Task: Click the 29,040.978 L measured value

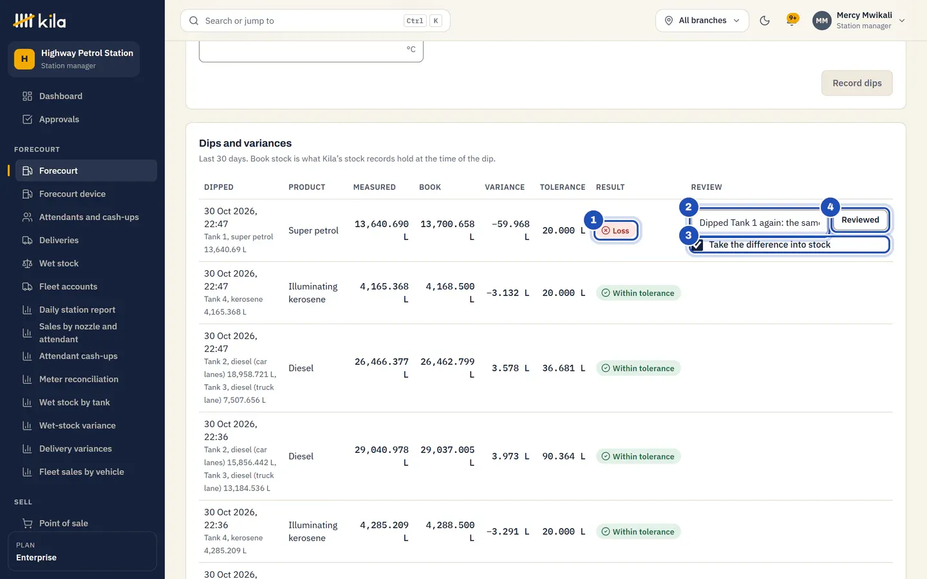Action: [x=382, y=456]
